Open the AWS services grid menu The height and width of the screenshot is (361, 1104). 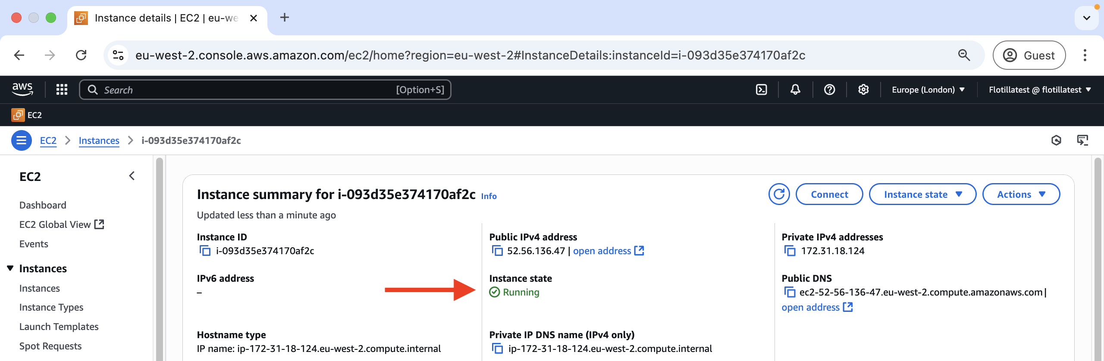pos(62,90)
